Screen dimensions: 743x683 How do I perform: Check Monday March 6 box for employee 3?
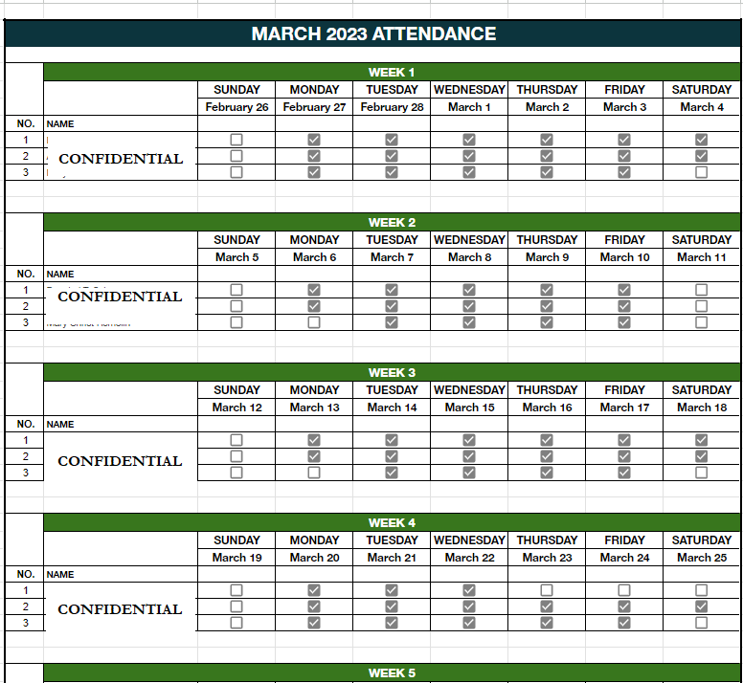point(314,322)
